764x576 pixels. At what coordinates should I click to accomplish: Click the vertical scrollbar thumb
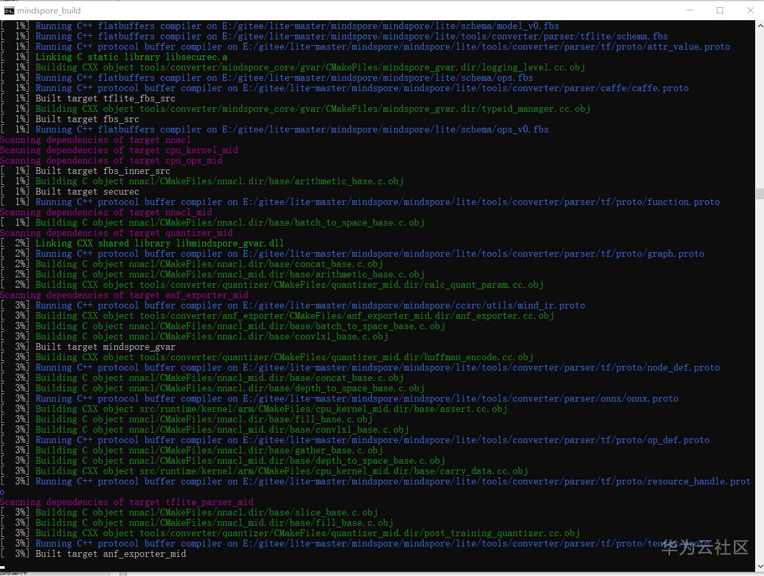tap(760, 194)
